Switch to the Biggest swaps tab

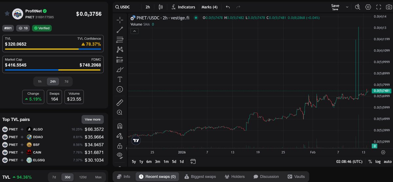[200, 176]
